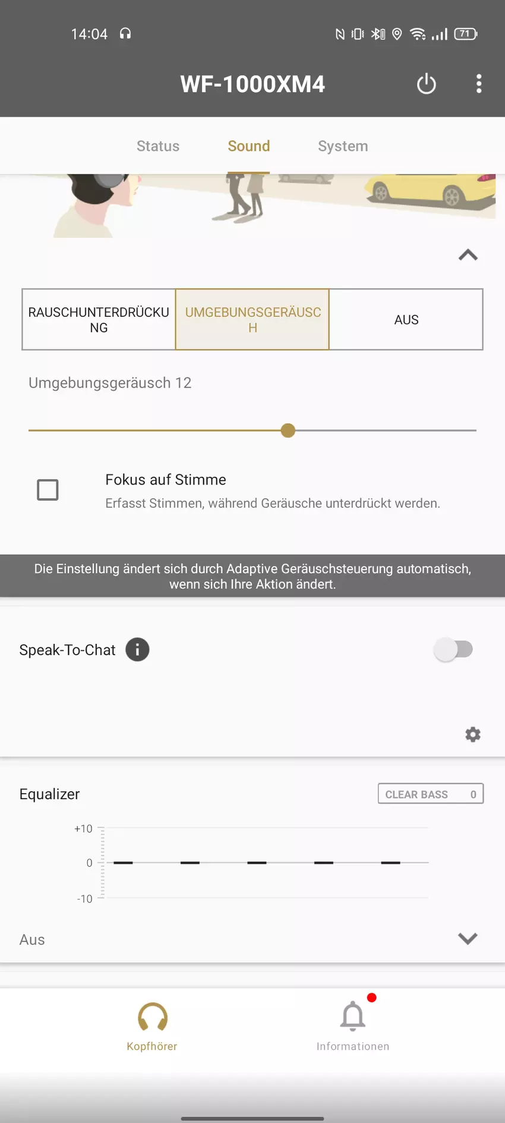Click the Umgebungsgeräusch level slider handle

coord(288,430)
